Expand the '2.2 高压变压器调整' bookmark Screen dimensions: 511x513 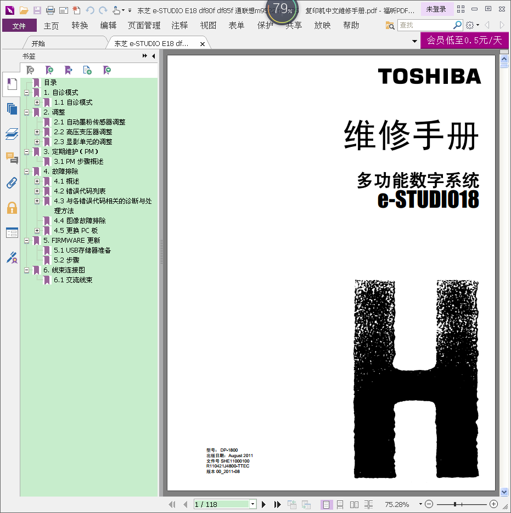coord(37,132)
